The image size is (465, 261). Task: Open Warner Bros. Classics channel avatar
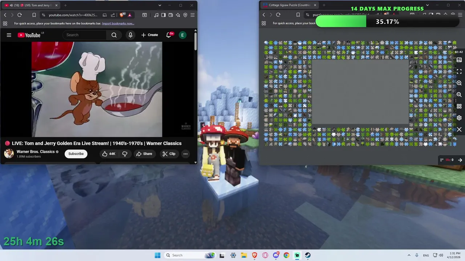pos(9,153)
